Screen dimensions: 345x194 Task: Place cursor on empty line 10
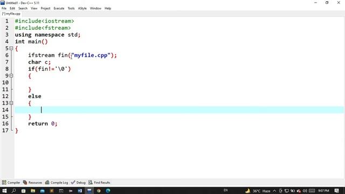click(179, 82)
